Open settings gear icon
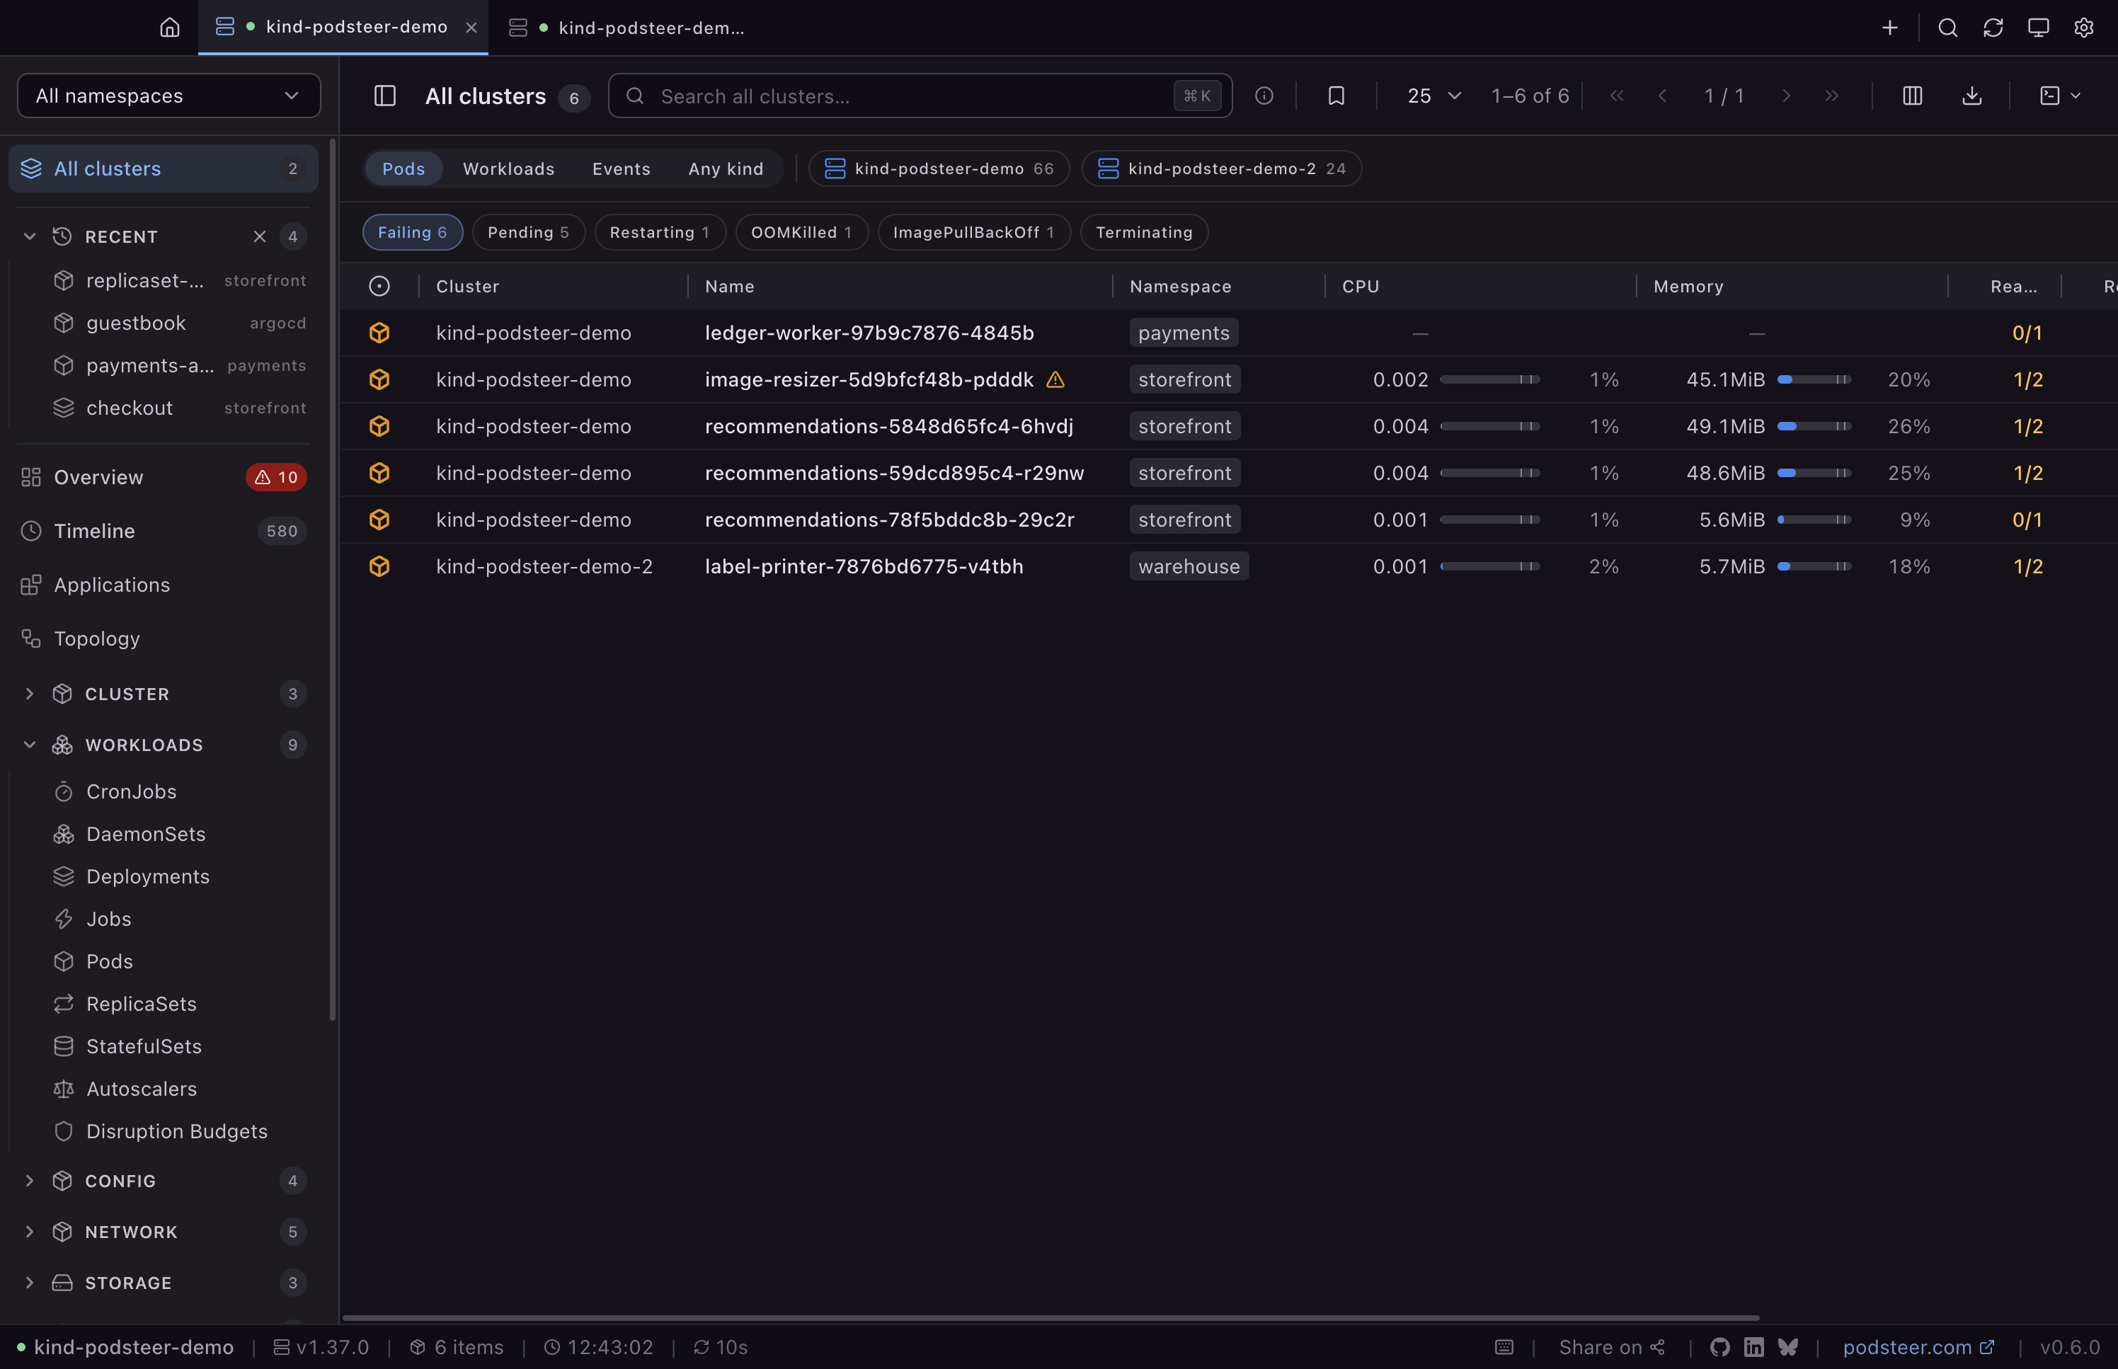 point(2083,28)
